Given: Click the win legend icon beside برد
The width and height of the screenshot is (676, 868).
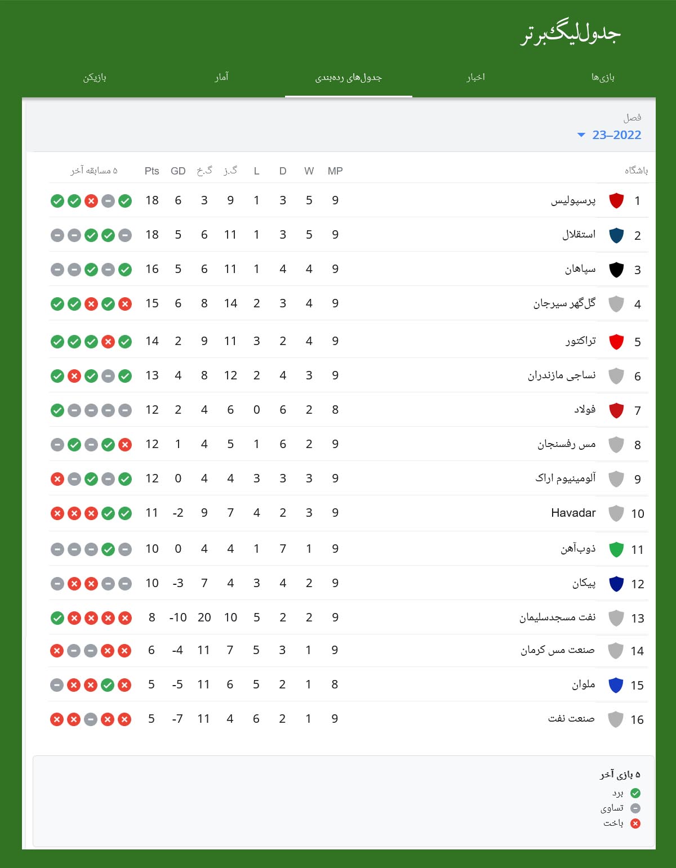Looking at the screenshot, I should 636,793.
